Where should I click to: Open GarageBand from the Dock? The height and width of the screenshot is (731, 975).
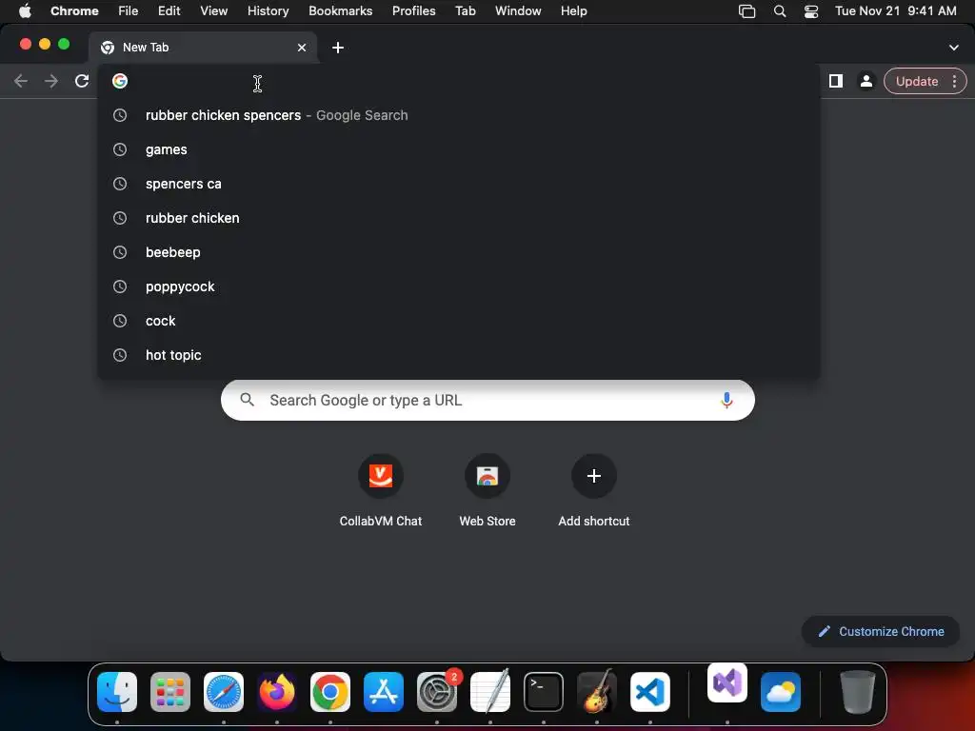597,691
